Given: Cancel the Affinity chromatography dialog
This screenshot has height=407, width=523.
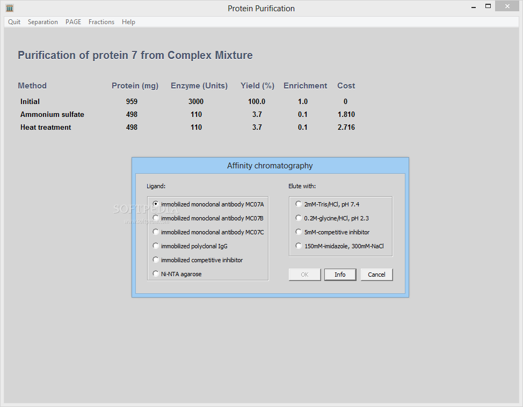Looking at the screenshot, I should 376,275.
